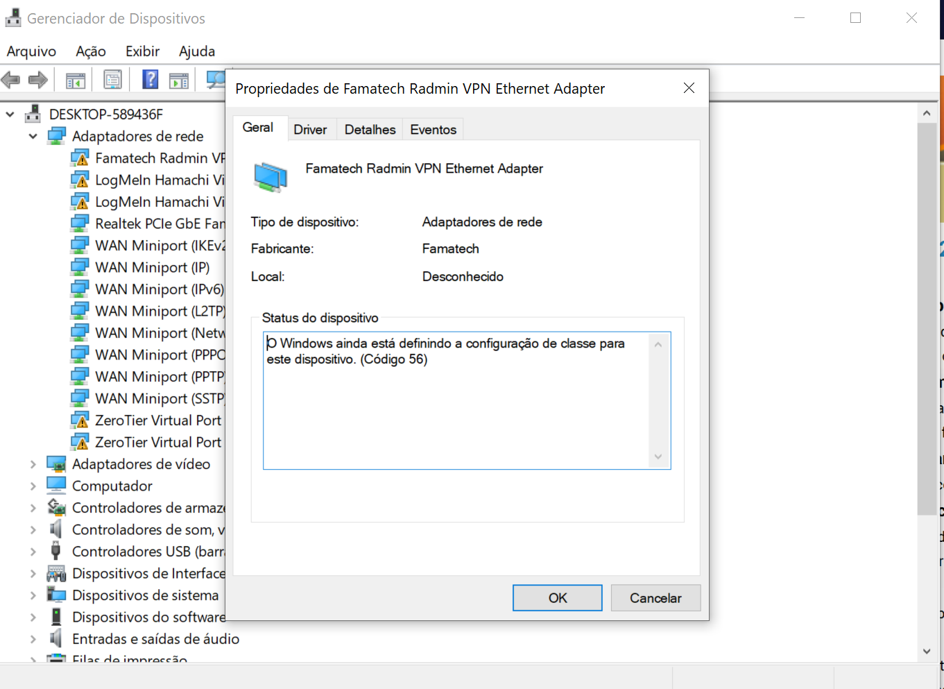This screenshot has width=944, height=689.
Task: Click the device tree scrollbar down arrow
Action: [x=927, y=651]
